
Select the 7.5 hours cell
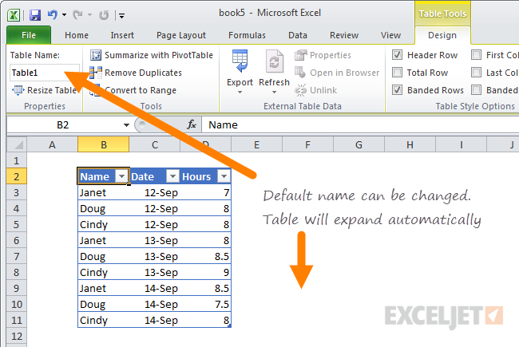point(205,305)
